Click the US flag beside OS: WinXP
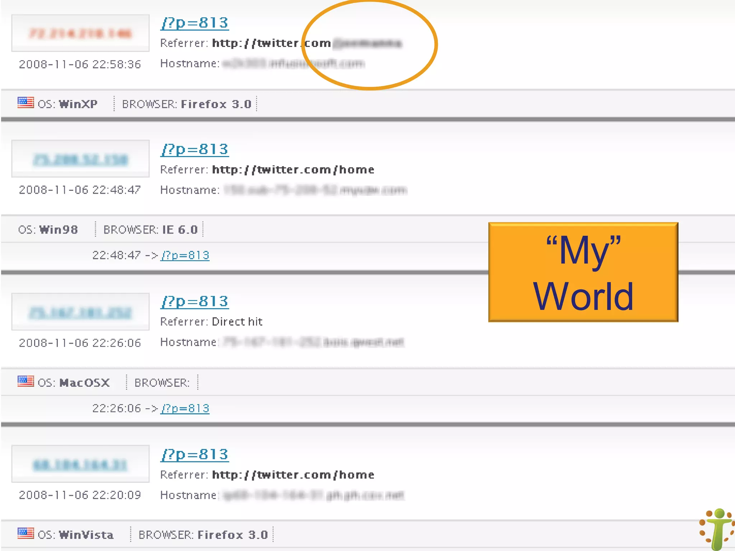Image resolution: width=735 pixels, height=551 pixels. click(26, 103)
